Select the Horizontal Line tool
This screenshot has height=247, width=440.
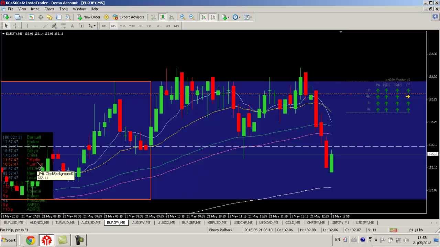click(x=36, y=26)
